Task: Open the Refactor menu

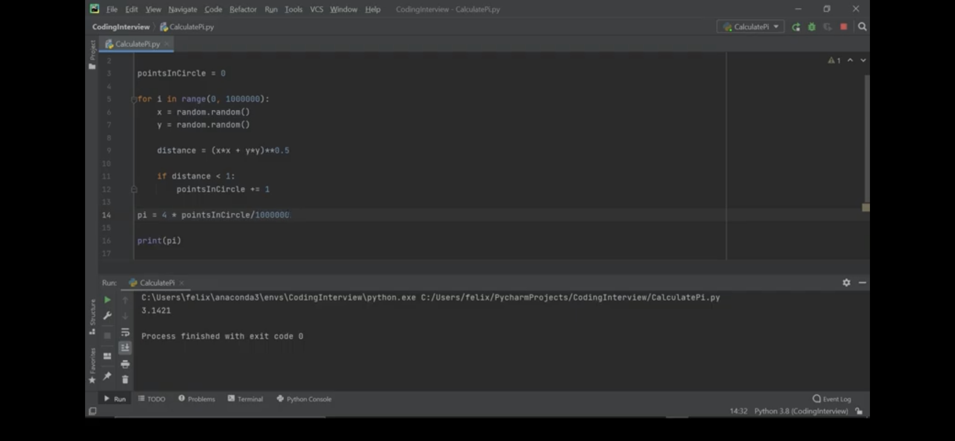Action: pyautogui.click(x=243, y=9)
